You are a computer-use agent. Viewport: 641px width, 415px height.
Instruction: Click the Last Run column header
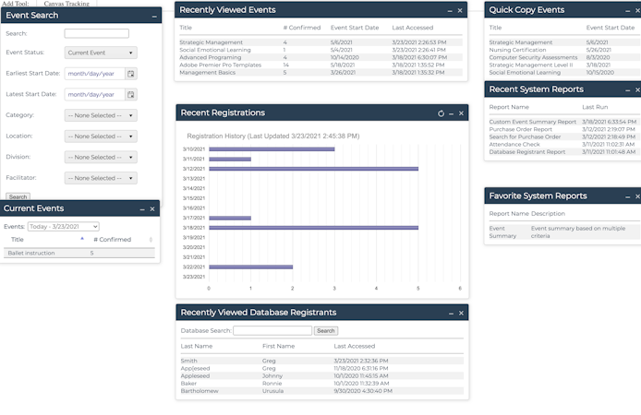tap(595, 107)
